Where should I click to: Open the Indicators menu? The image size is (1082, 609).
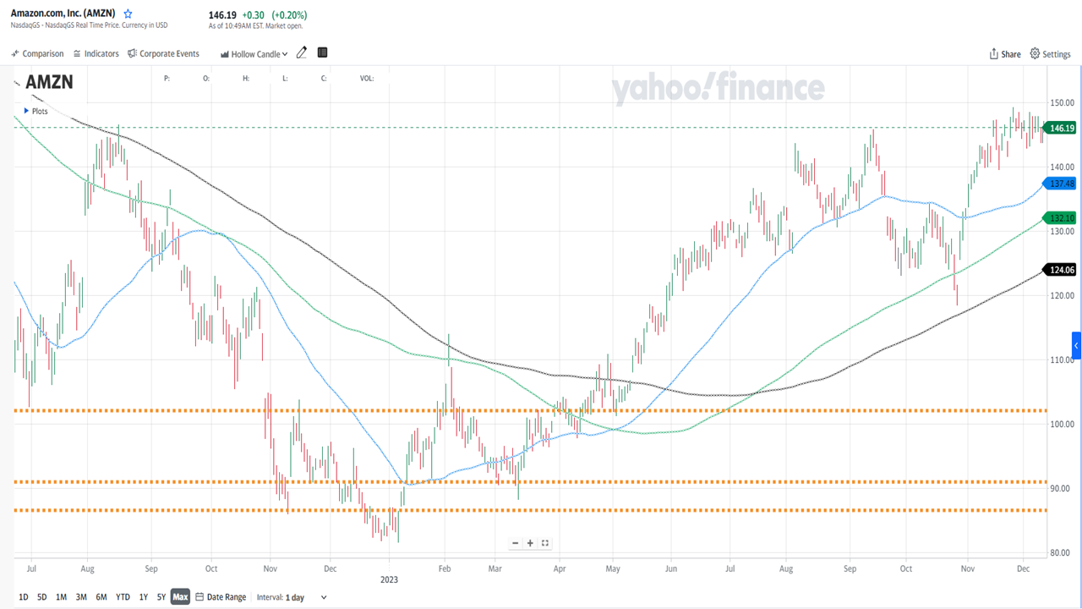coord(96,53)
